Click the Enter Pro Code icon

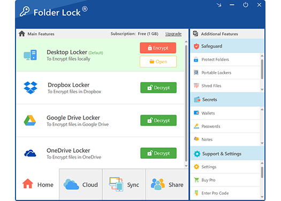pos(196,193)
